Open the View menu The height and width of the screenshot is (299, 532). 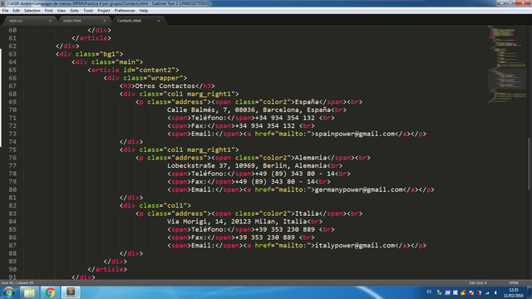tap(61, 11)
